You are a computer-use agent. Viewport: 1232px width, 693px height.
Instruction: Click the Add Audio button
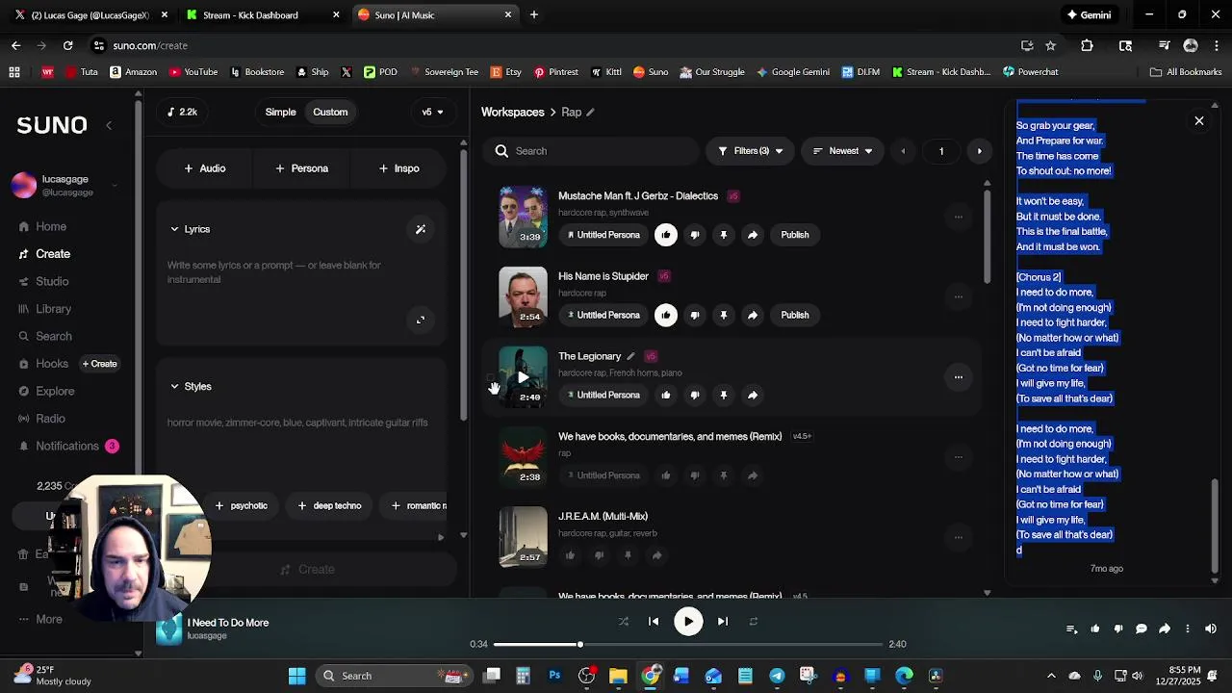point(204,168)
